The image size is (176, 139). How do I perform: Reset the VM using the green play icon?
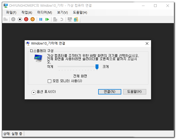[x=47, y=19]
